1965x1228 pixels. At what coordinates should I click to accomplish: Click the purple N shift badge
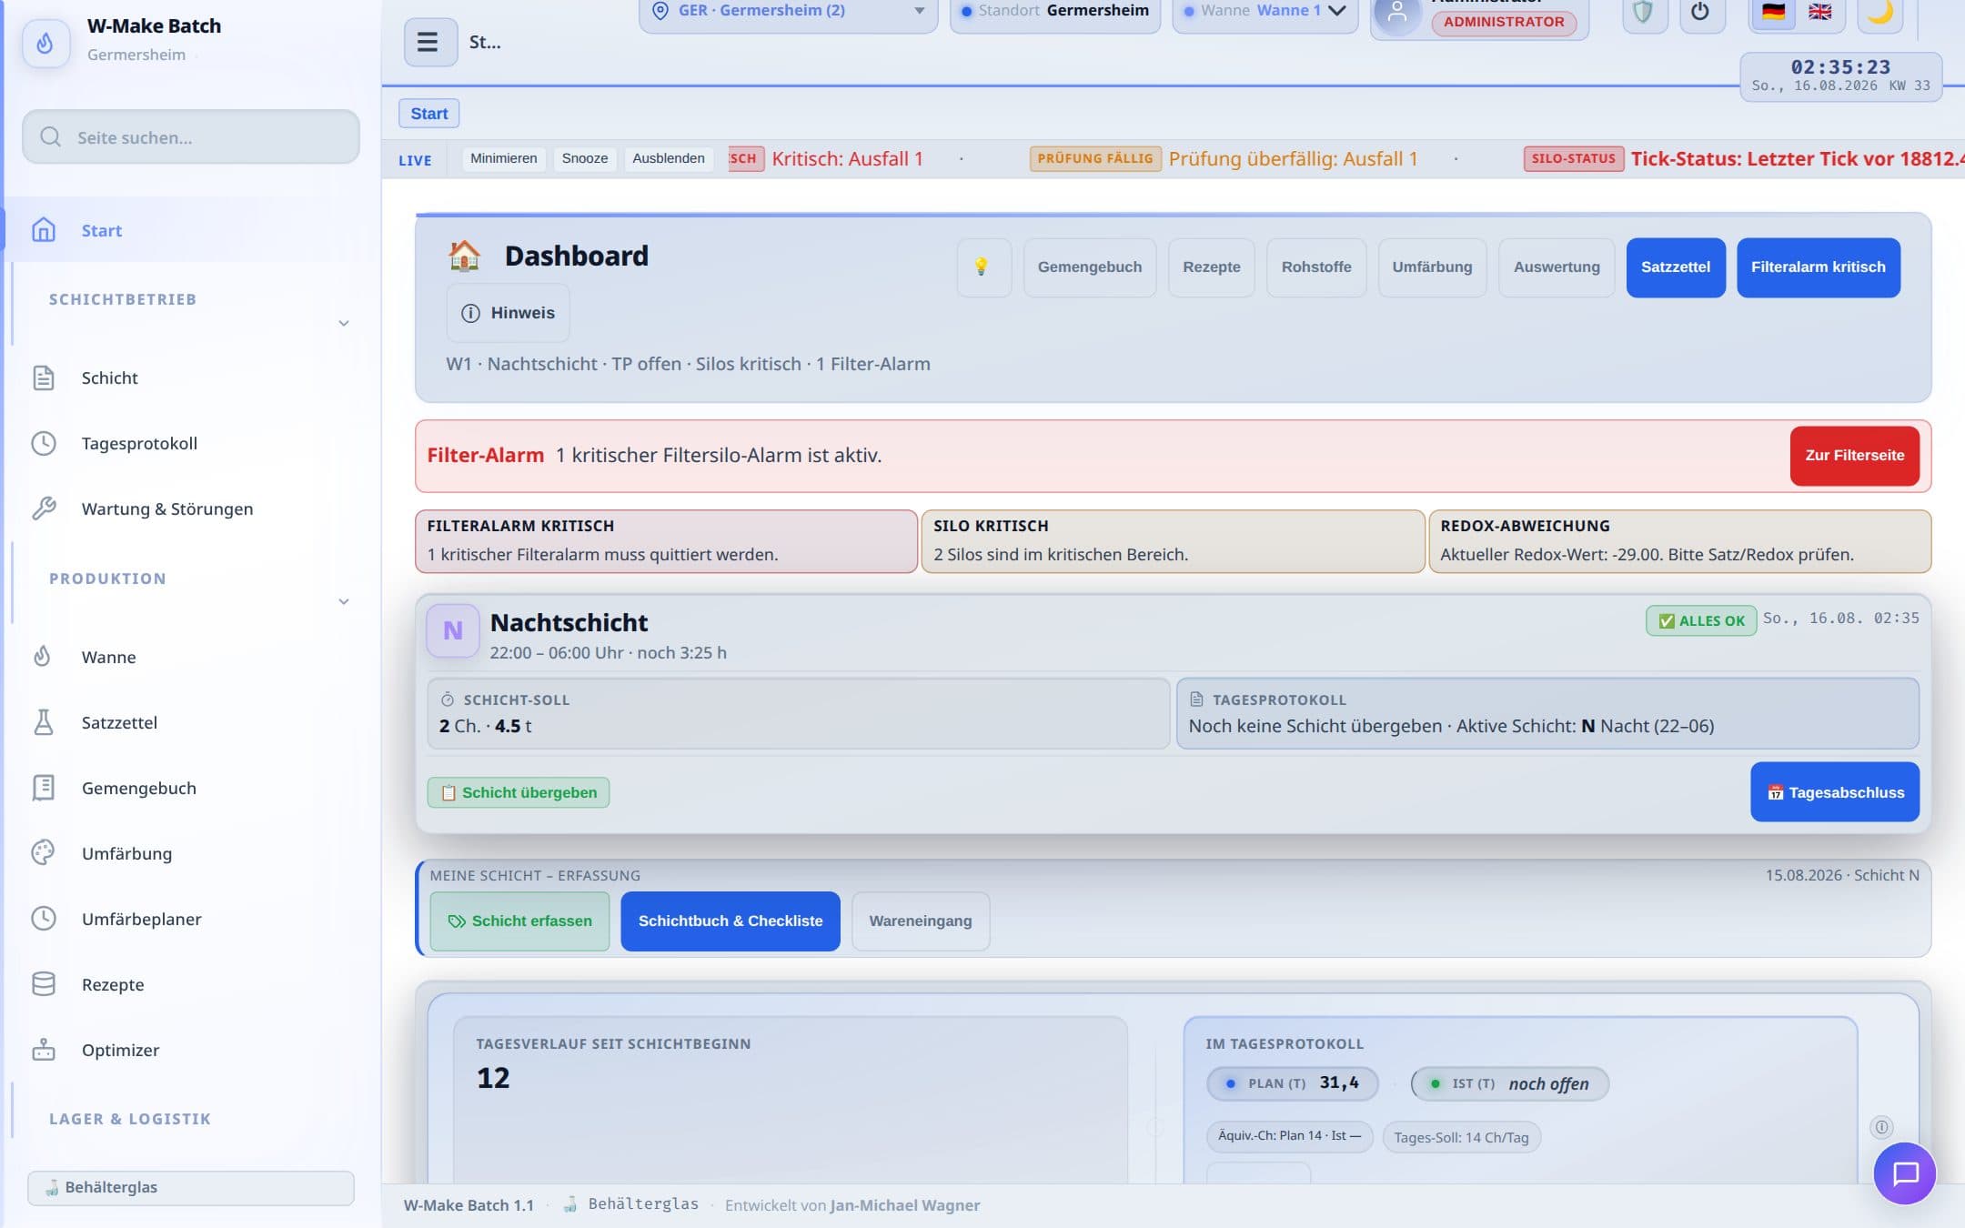tap(452, 630)
